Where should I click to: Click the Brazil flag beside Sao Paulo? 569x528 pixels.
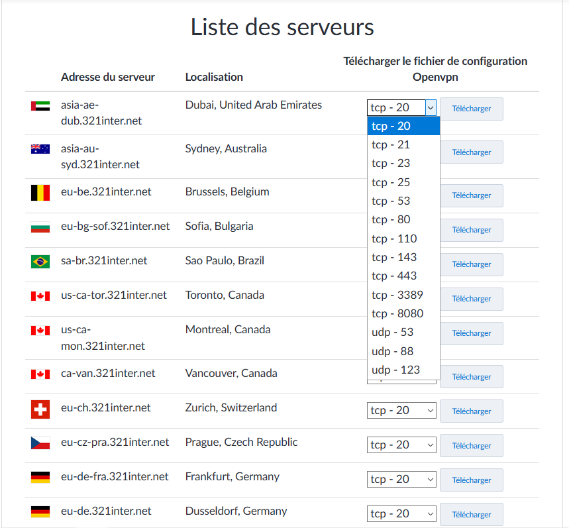click(40, 261)
